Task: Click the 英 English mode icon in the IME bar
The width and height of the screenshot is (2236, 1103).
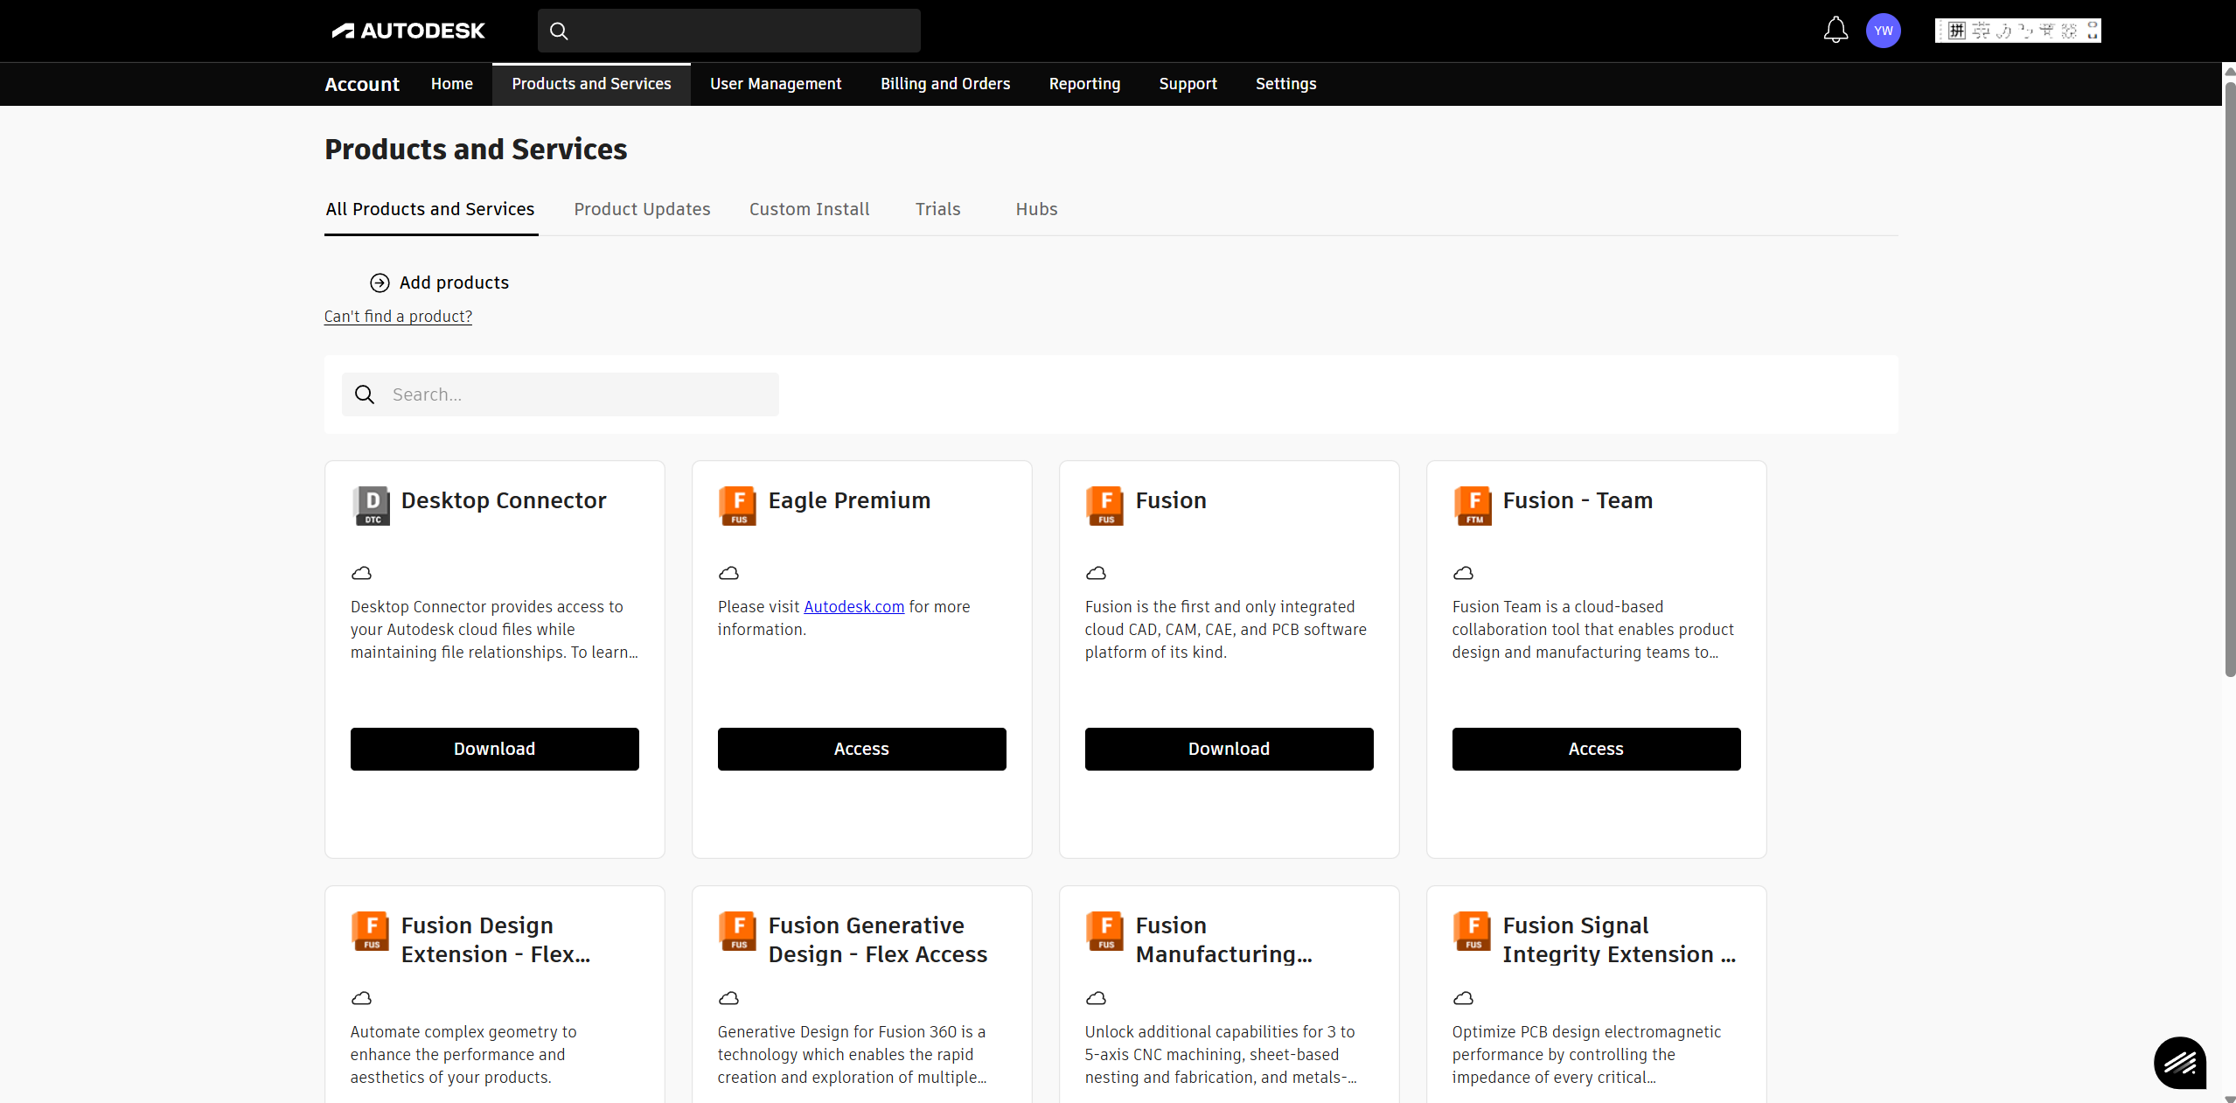Action: click(1980, 31)
